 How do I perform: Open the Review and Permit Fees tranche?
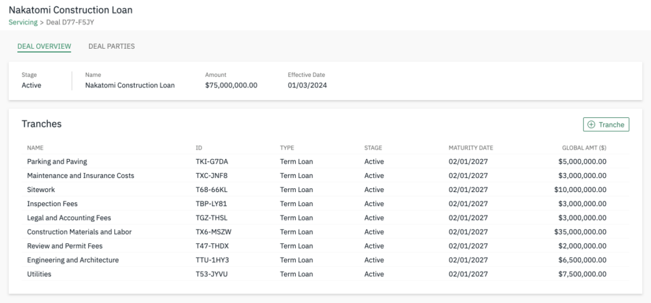click(65, 246)
